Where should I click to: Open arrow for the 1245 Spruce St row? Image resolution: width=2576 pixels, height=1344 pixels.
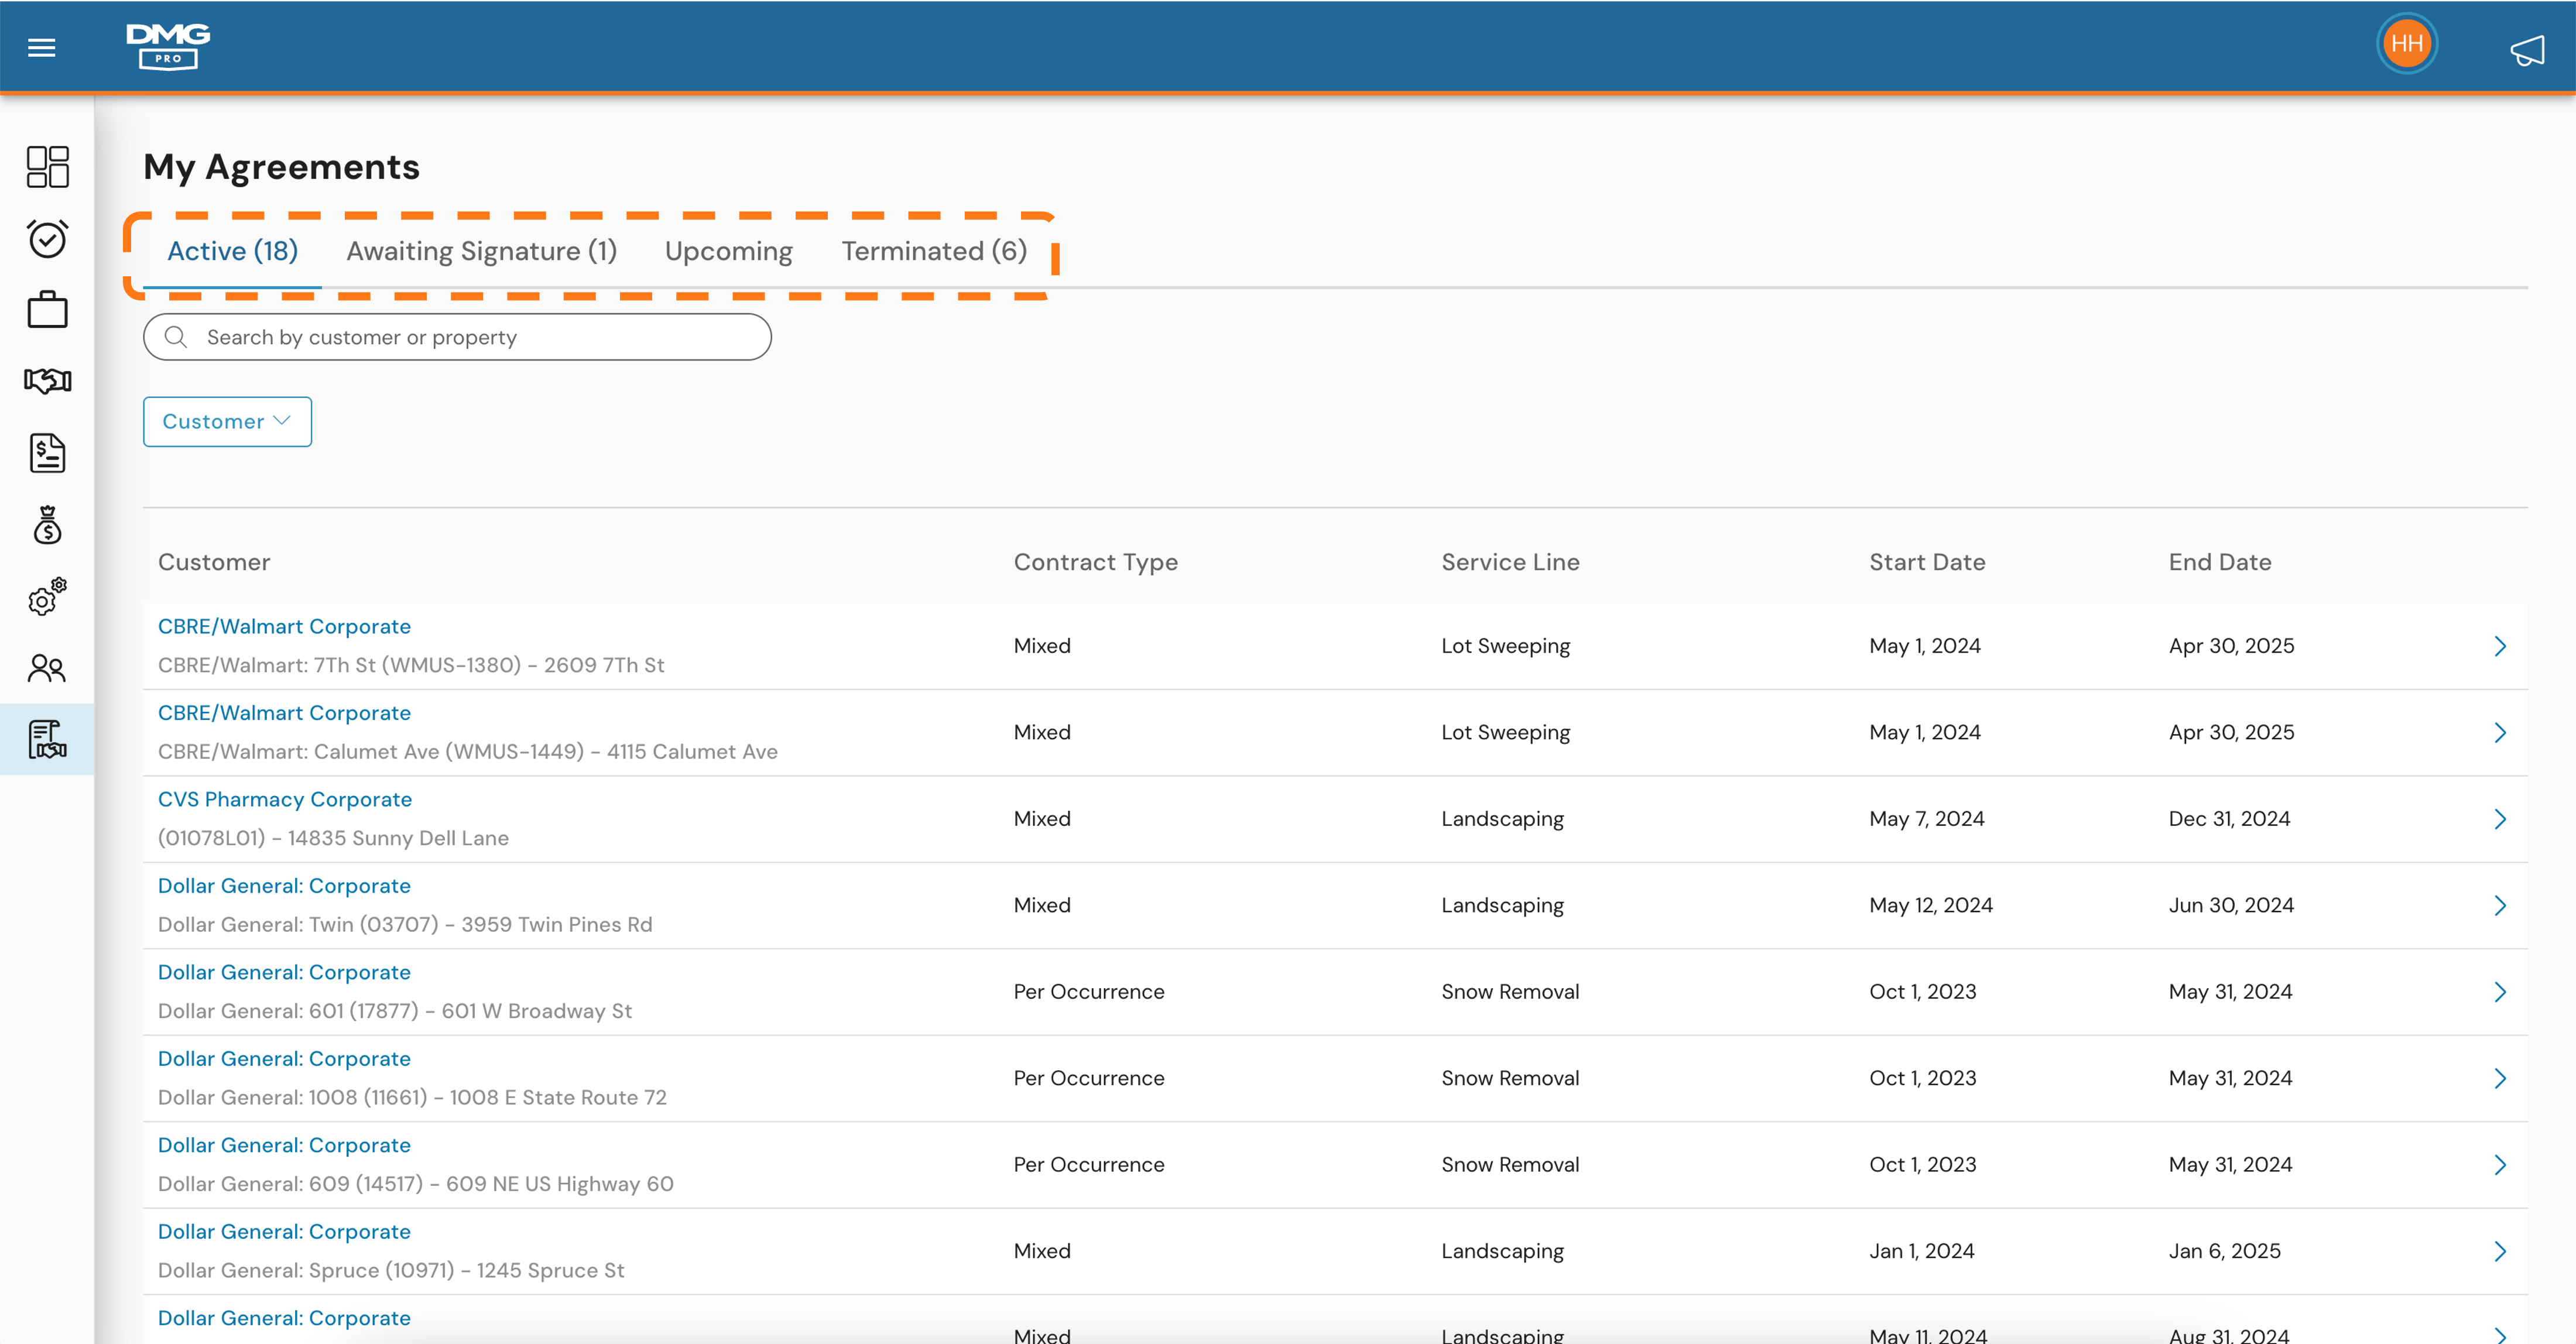(x=2499, y=1252)
